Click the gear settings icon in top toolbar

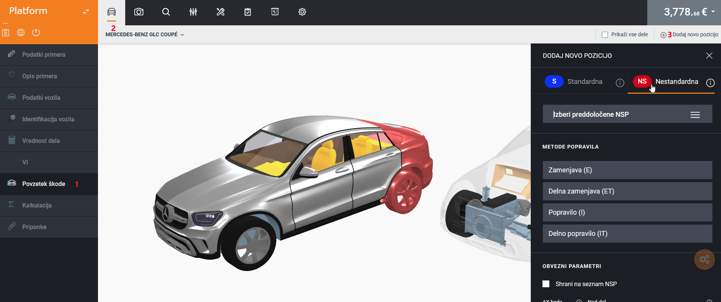point(302,12)
